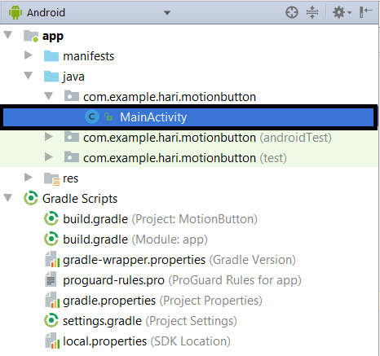Expand the manifests folder
The image size is (380, 356).
point(28,55)
